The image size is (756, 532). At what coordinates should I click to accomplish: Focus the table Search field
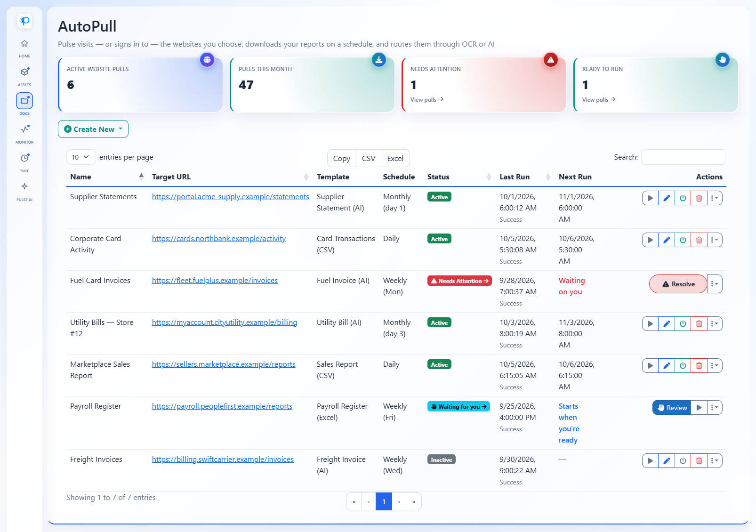684,157
